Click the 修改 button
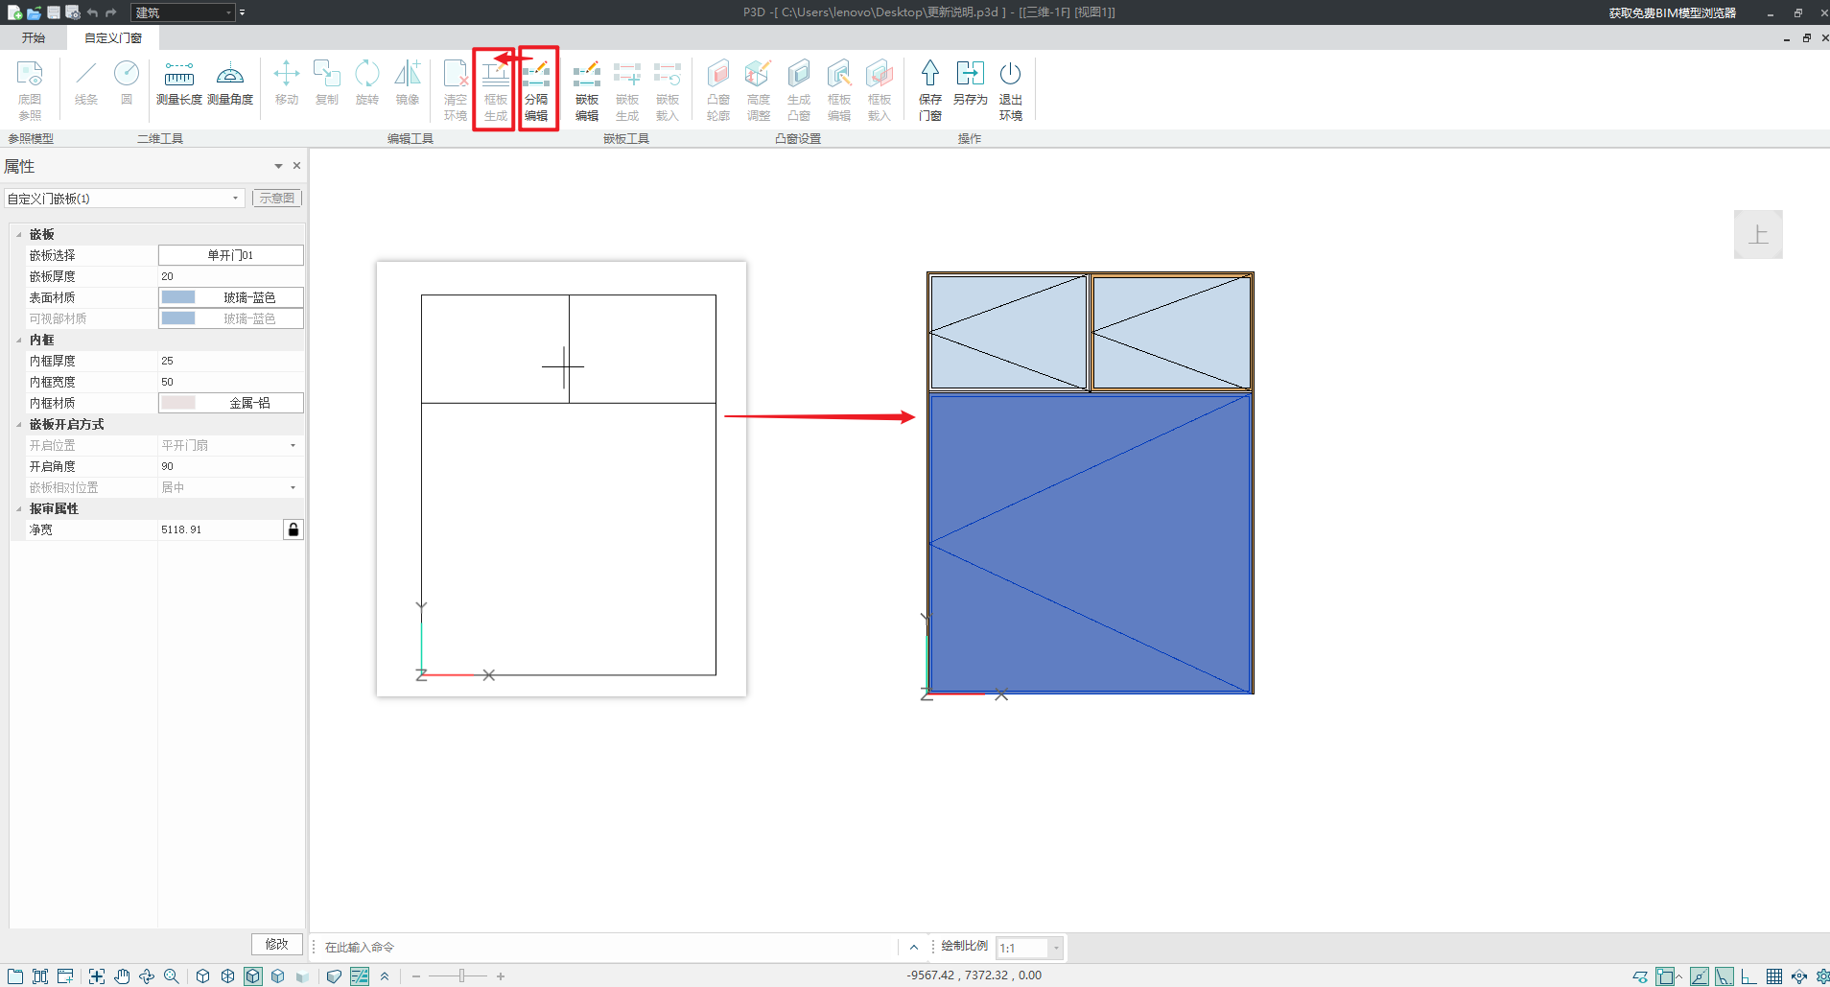 click(x=276, y=944)
